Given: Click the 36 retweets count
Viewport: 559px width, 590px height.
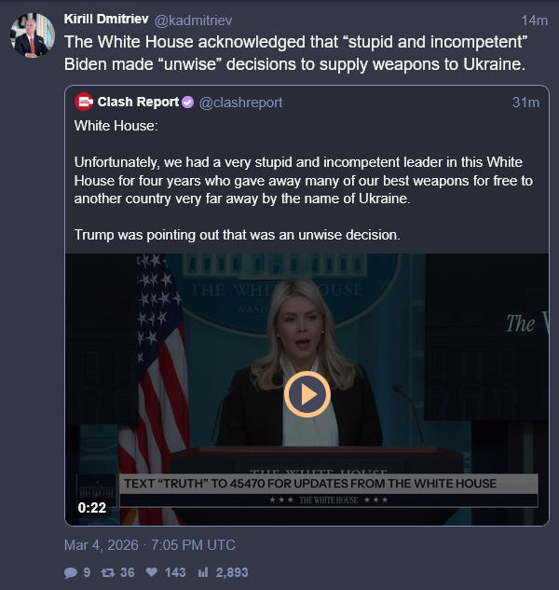Looking at the screenshot, I should click(127, 572).
